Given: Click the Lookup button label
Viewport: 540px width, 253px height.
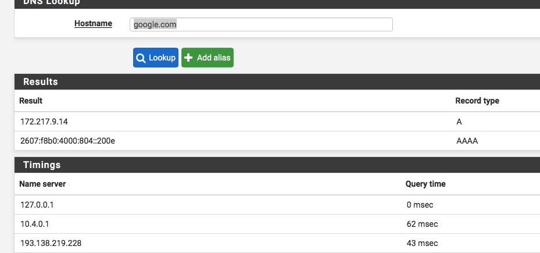Looking at the screenshot, I should click(162, 58).
